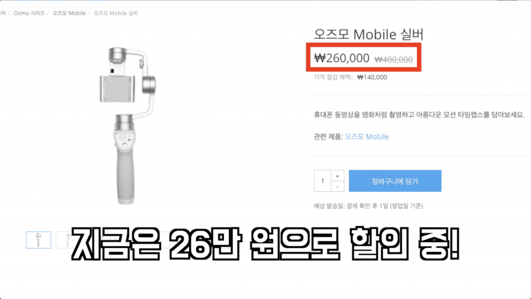Increase quantity with the plus button
The image size is (531, 299).
pos(337,176)
